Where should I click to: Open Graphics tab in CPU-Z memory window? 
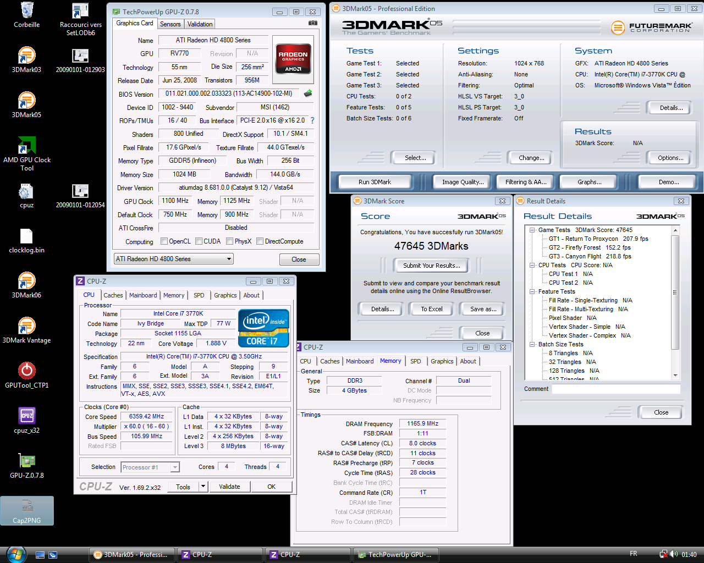442,361
